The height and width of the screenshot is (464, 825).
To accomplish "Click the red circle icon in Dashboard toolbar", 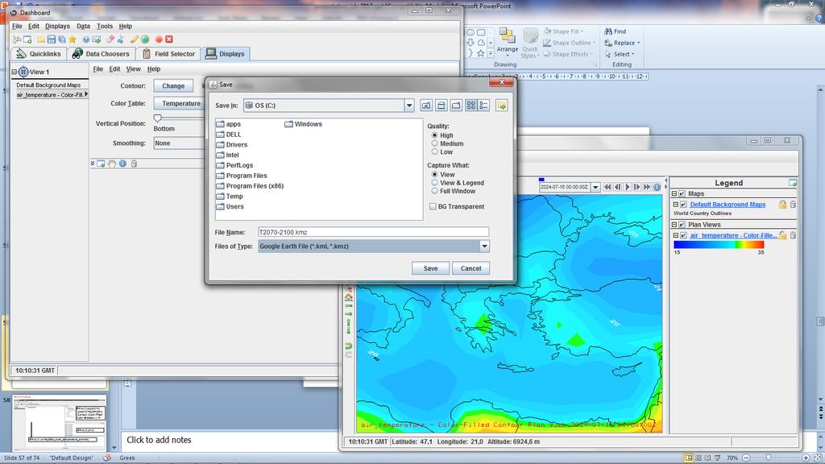I will [159, 39].
